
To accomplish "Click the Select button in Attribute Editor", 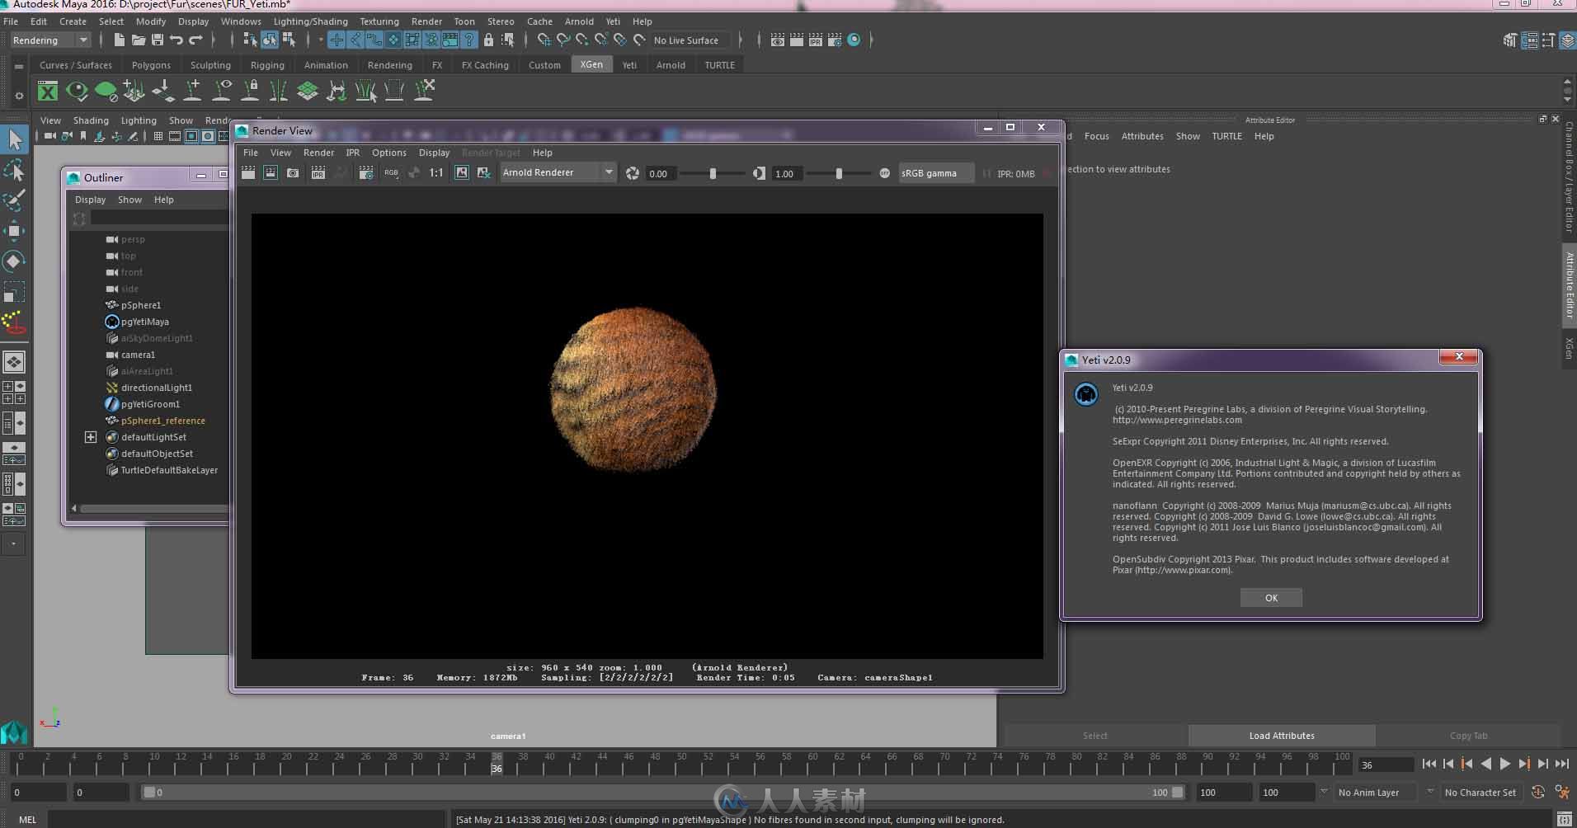I will pos(1094,735).
